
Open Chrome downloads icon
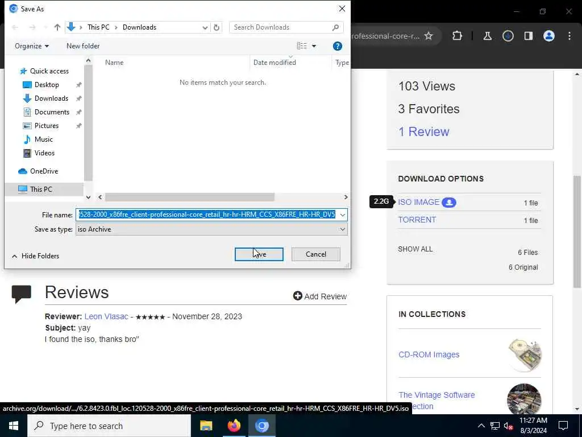point(508,36)
